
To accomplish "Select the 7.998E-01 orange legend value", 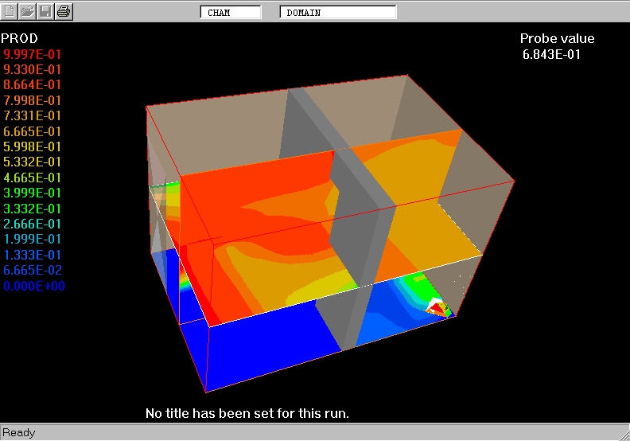I will (x=33, y=100).
